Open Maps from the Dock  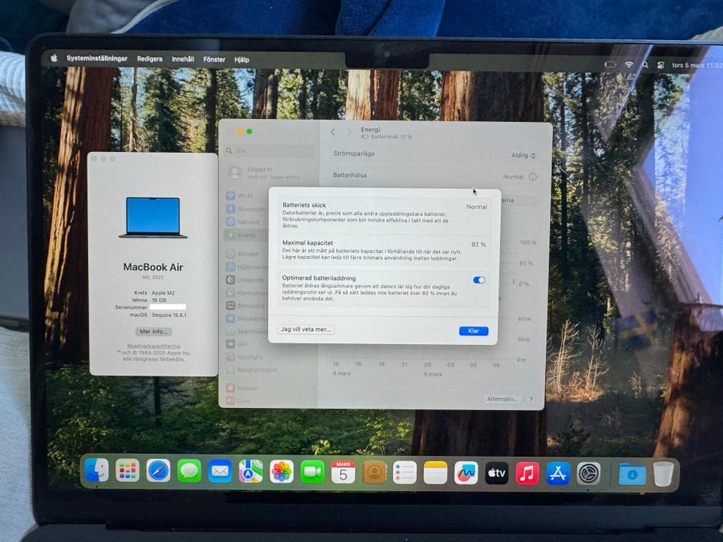(251, 471)
